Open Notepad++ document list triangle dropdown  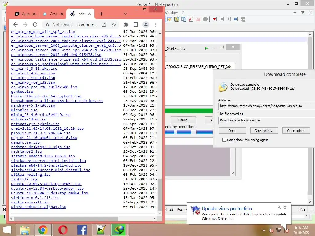[303, 12]
